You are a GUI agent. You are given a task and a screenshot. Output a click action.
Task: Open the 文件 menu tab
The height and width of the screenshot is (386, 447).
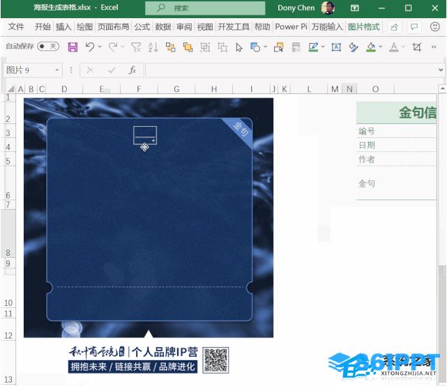tap(16, 27)
